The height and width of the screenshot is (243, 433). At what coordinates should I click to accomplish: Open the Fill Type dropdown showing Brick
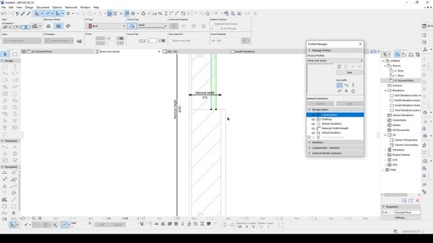(106, 26)
